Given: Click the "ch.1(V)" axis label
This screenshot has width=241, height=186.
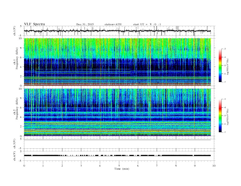Looking at the screenshot, I should click(15, 31).
